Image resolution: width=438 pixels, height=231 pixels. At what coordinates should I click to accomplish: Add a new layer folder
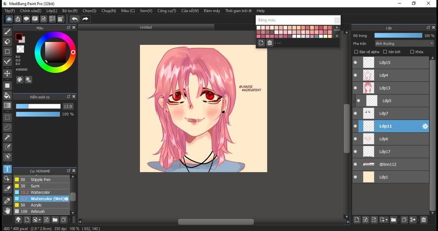[x=394, y=219]
